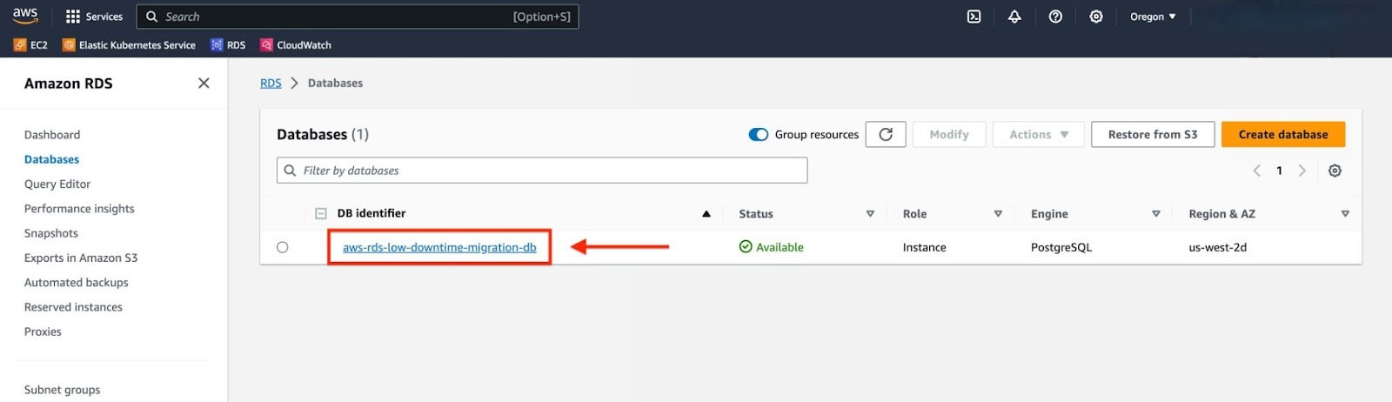Collapse the DB identifier group box

[320, 213]
